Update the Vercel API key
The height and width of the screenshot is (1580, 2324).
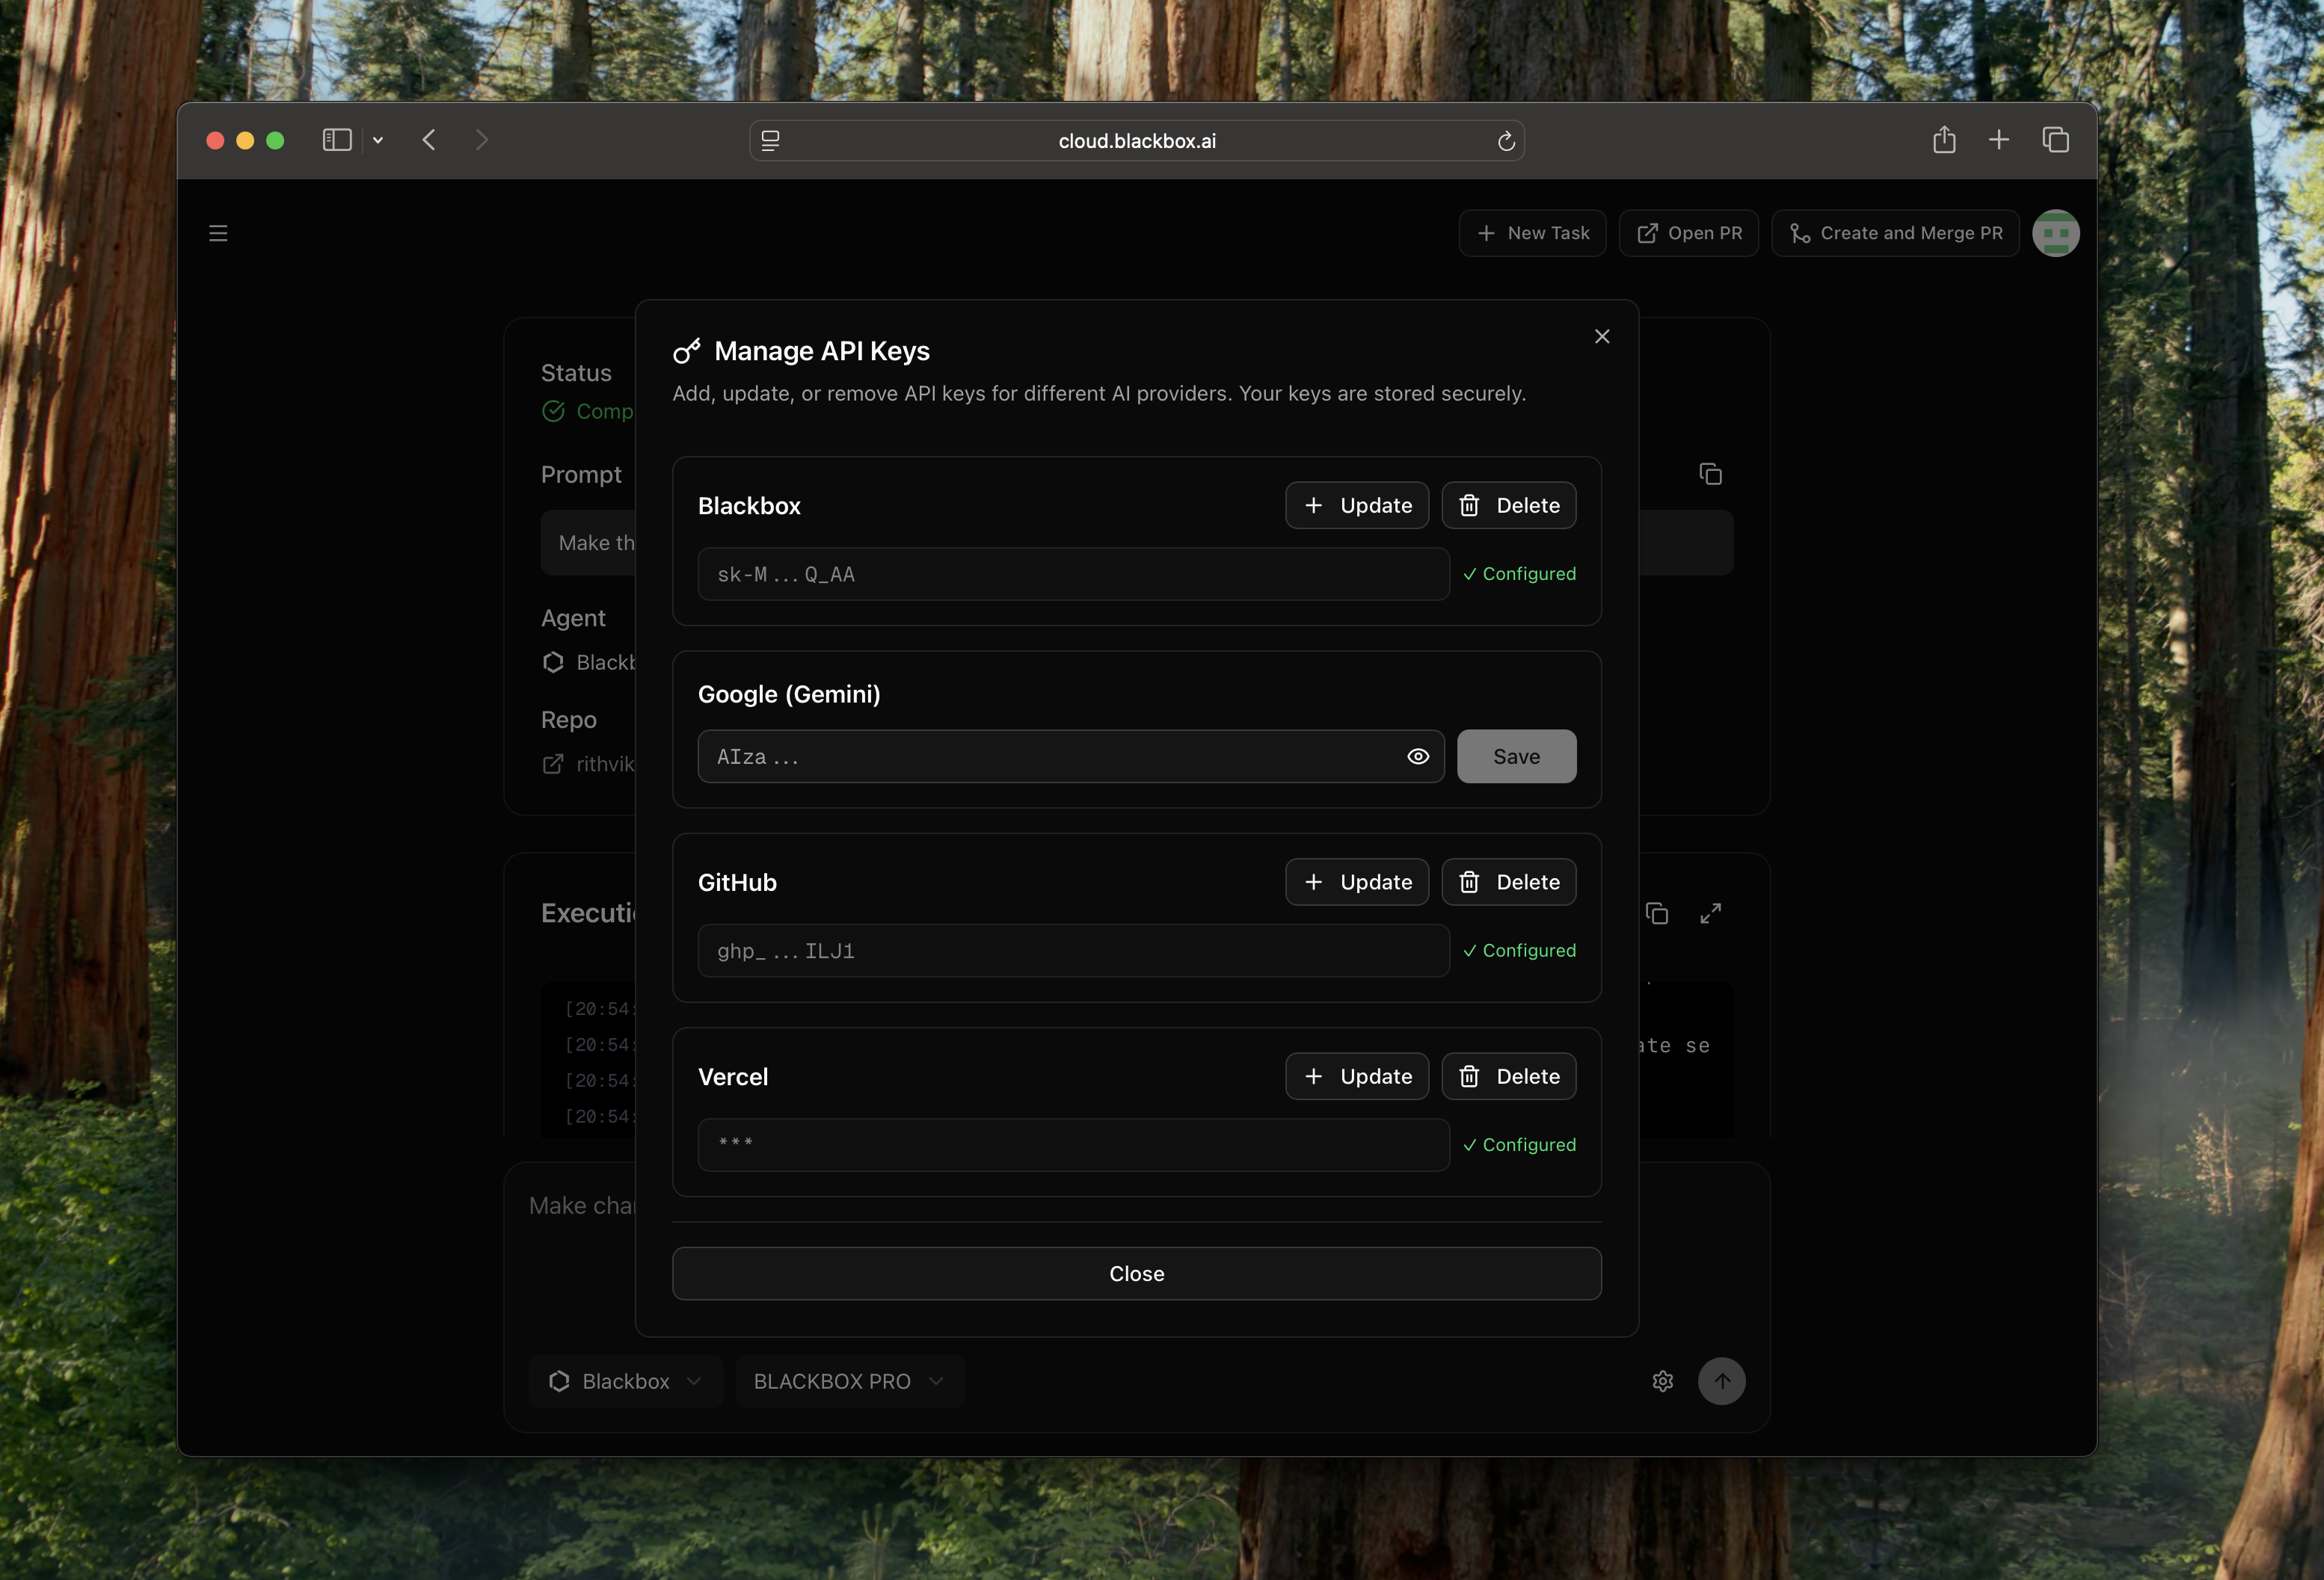tap(1356, 1076)
